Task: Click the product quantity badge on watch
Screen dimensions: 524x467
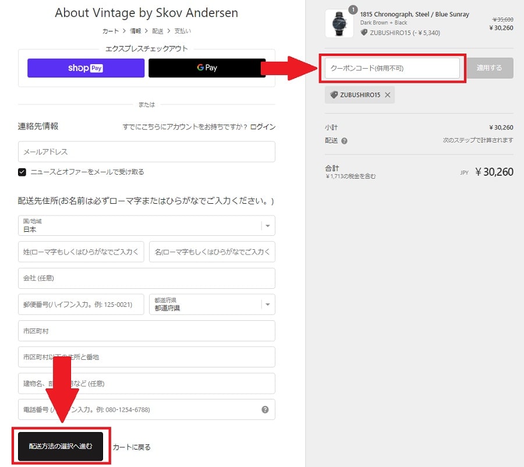Action: click(353, 10)
